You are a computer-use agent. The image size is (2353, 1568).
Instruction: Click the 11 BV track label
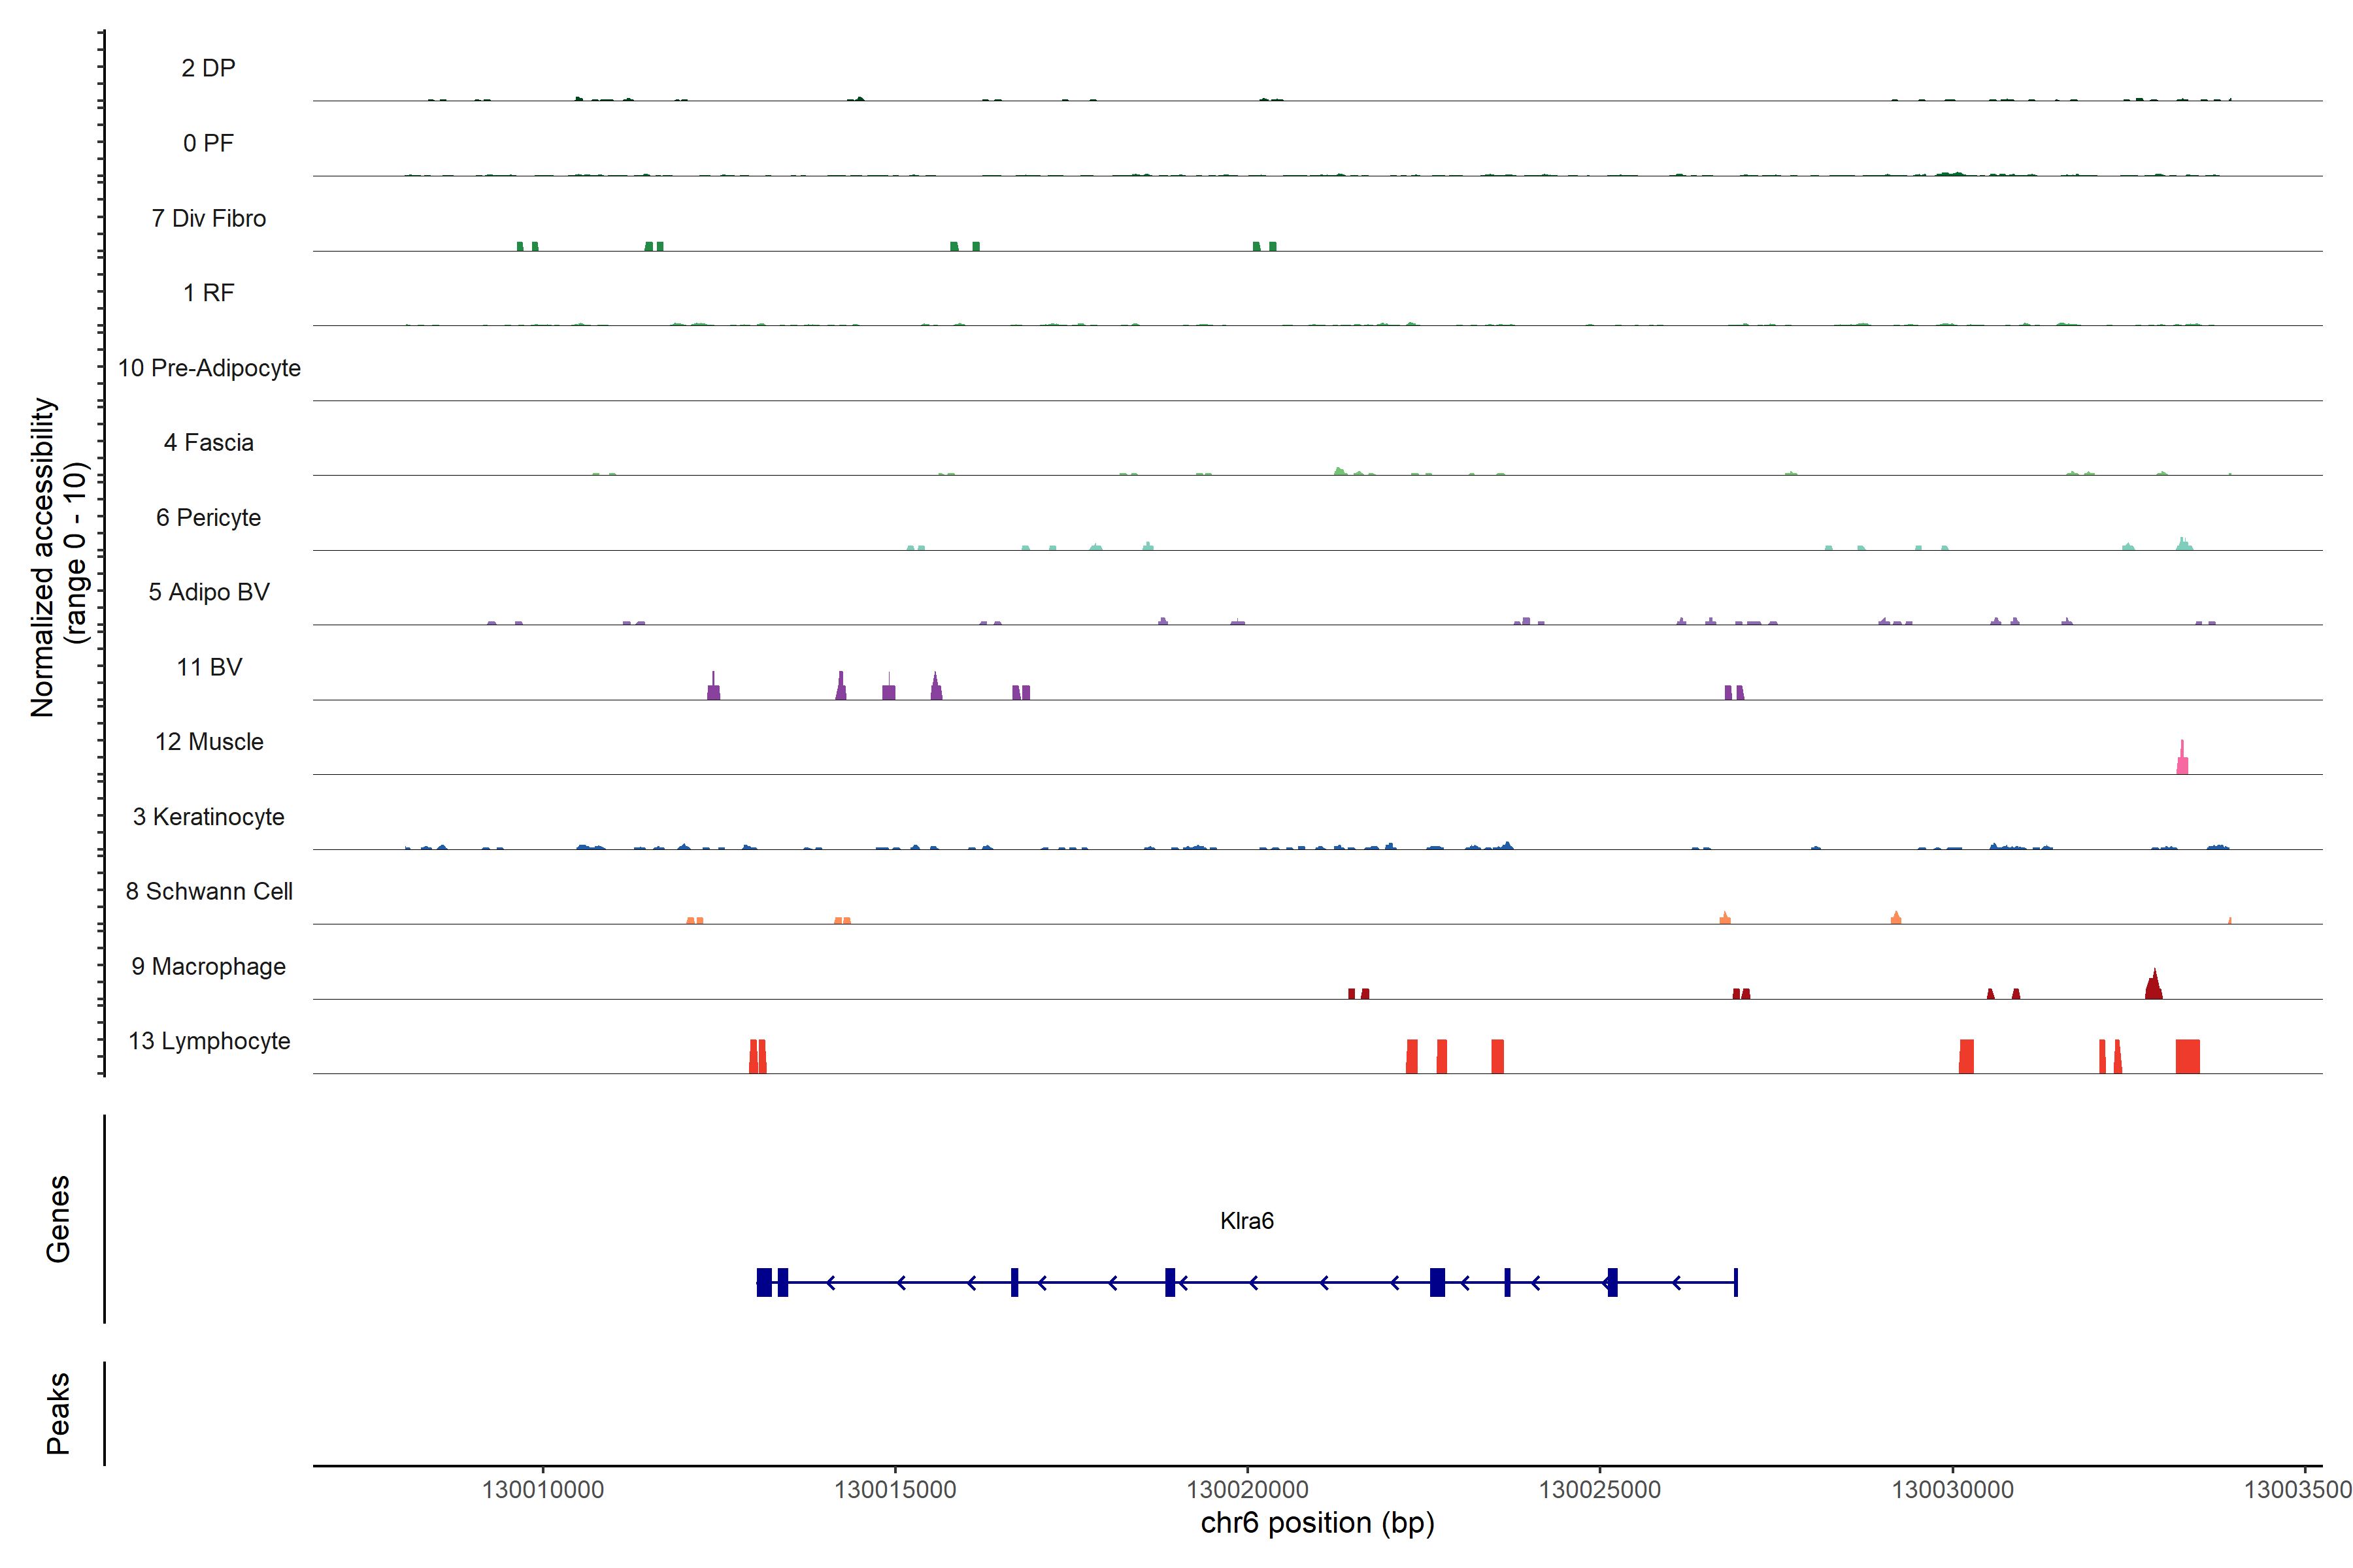(x=209, y=667)
